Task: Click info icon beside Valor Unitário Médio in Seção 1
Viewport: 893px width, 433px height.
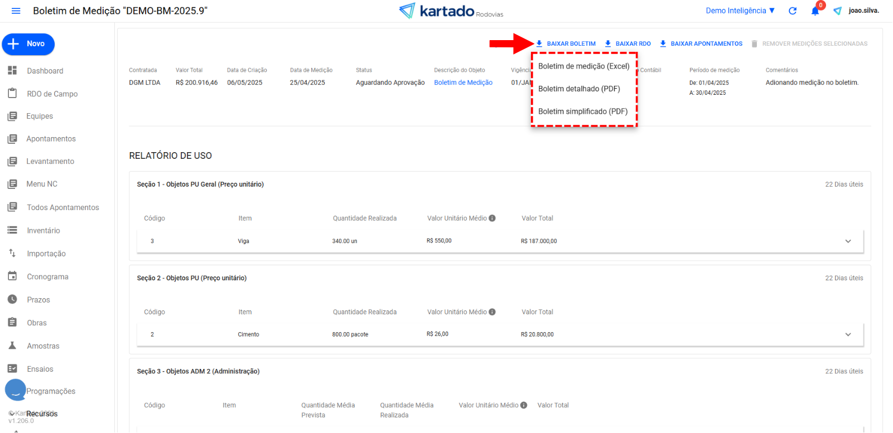Action: coord(492,218)
